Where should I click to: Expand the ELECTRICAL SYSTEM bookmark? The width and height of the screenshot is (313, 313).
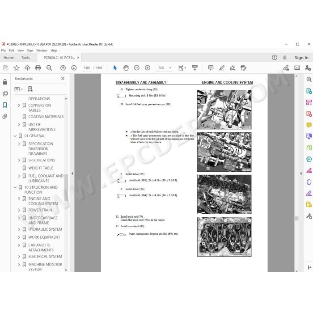pos(19,257)
